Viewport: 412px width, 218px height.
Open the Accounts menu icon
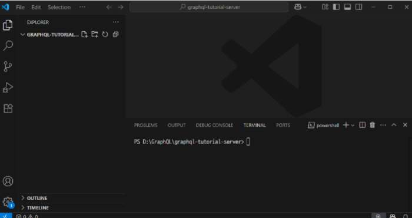click(x=8, y=181)
